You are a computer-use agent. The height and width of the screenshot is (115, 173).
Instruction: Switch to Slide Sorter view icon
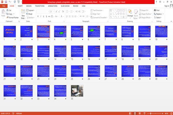(135, 113)
